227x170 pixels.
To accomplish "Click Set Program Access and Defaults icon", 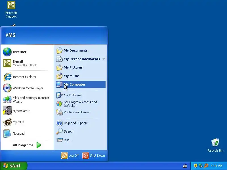I will pyautogui.click(x=59, y=104).
